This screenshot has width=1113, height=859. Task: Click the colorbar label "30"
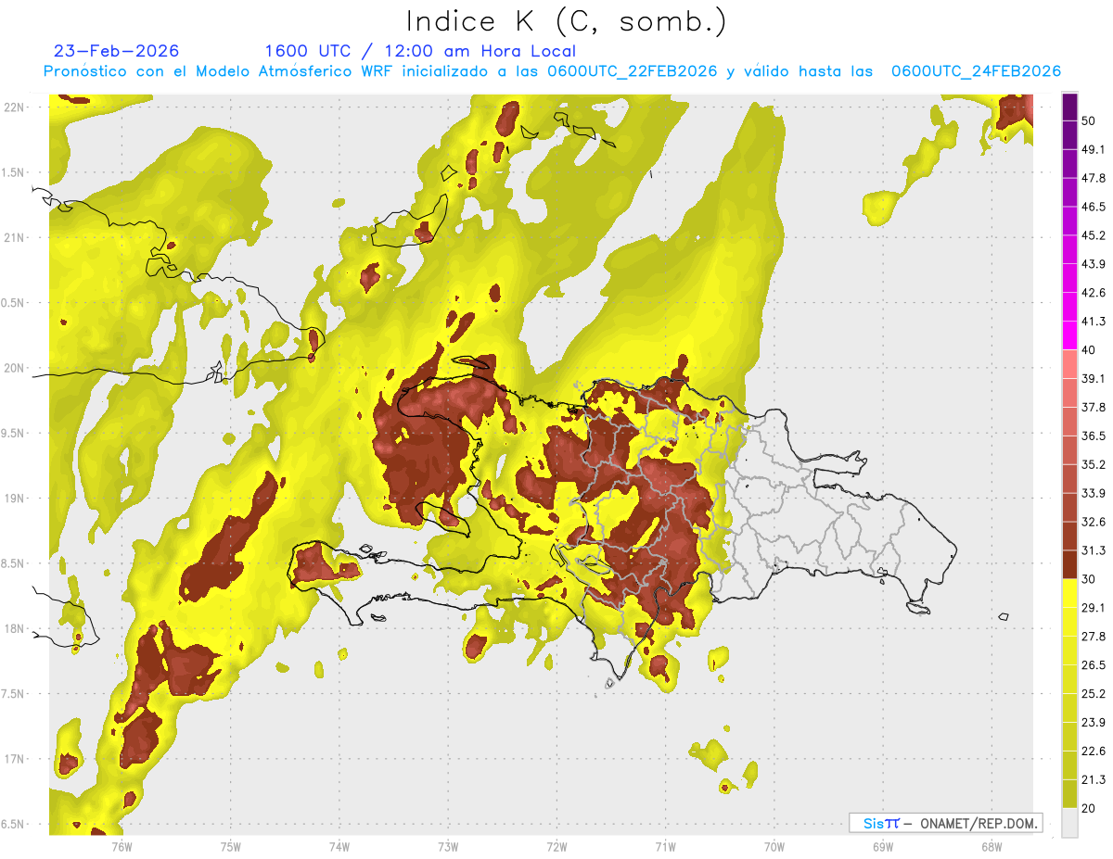point(1089,579)
